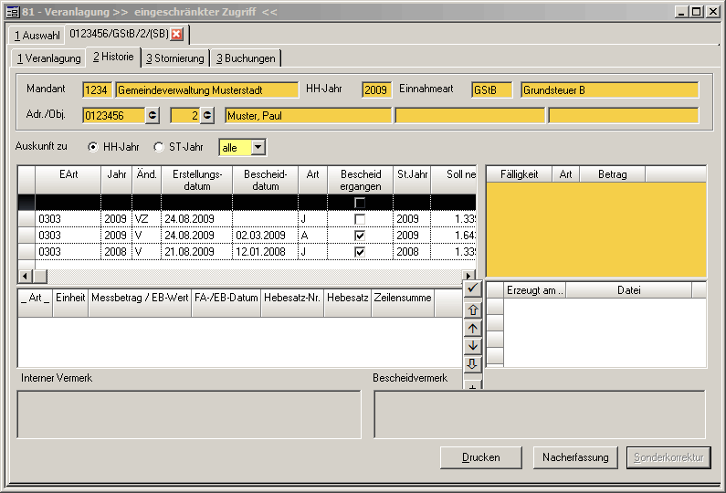726x493 pixels.
Task: Close the 0123456/GStB/2/(SB) tab with red X
Action: (x=177, y=35)
